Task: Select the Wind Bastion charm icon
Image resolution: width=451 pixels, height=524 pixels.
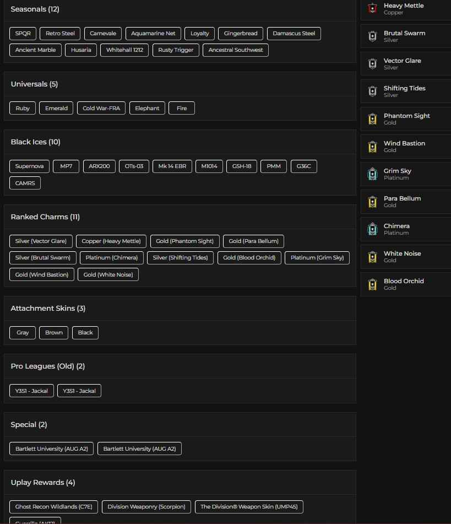Action: click(372, 147)
